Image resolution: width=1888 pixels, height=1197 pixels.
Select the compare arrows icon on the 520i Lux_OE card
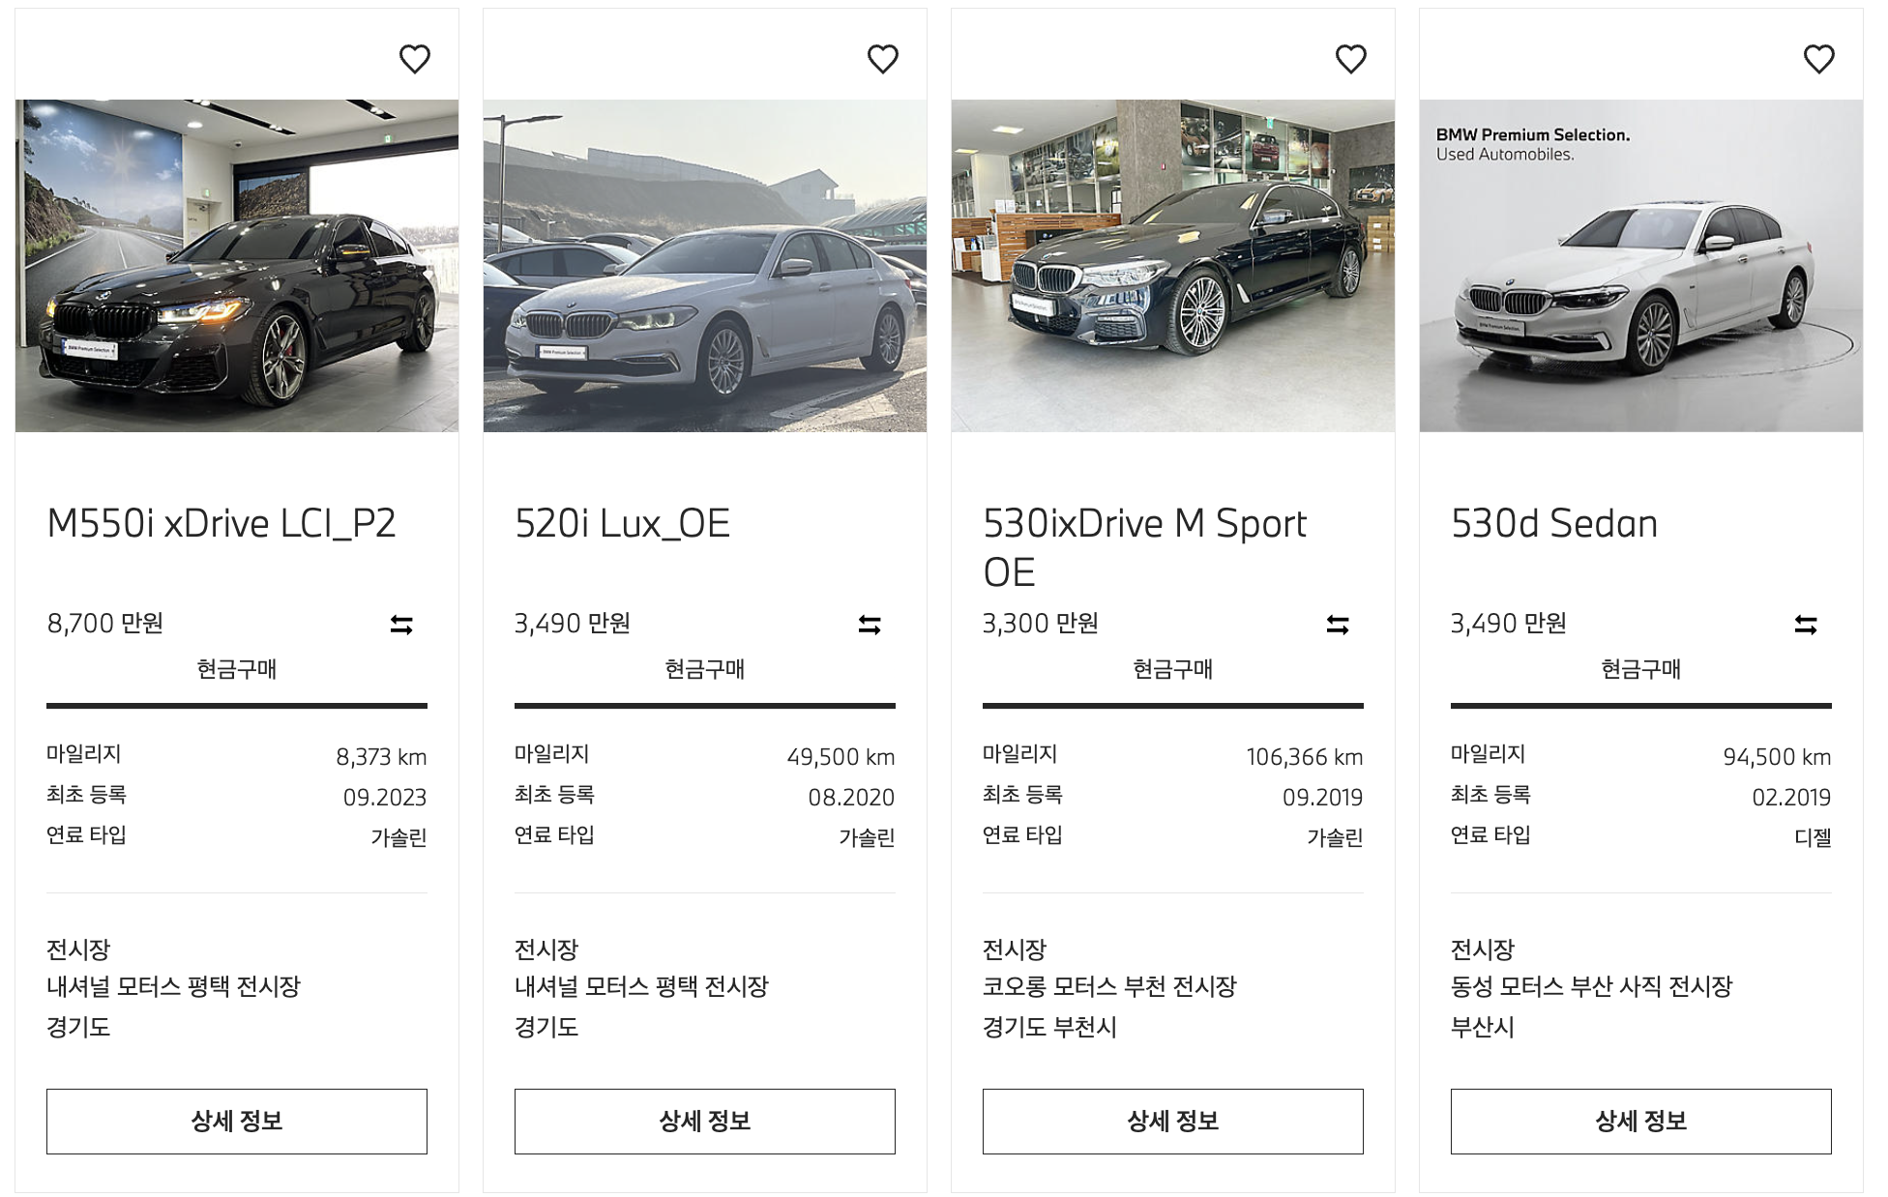pyautogui.click(x=870, y=625)
